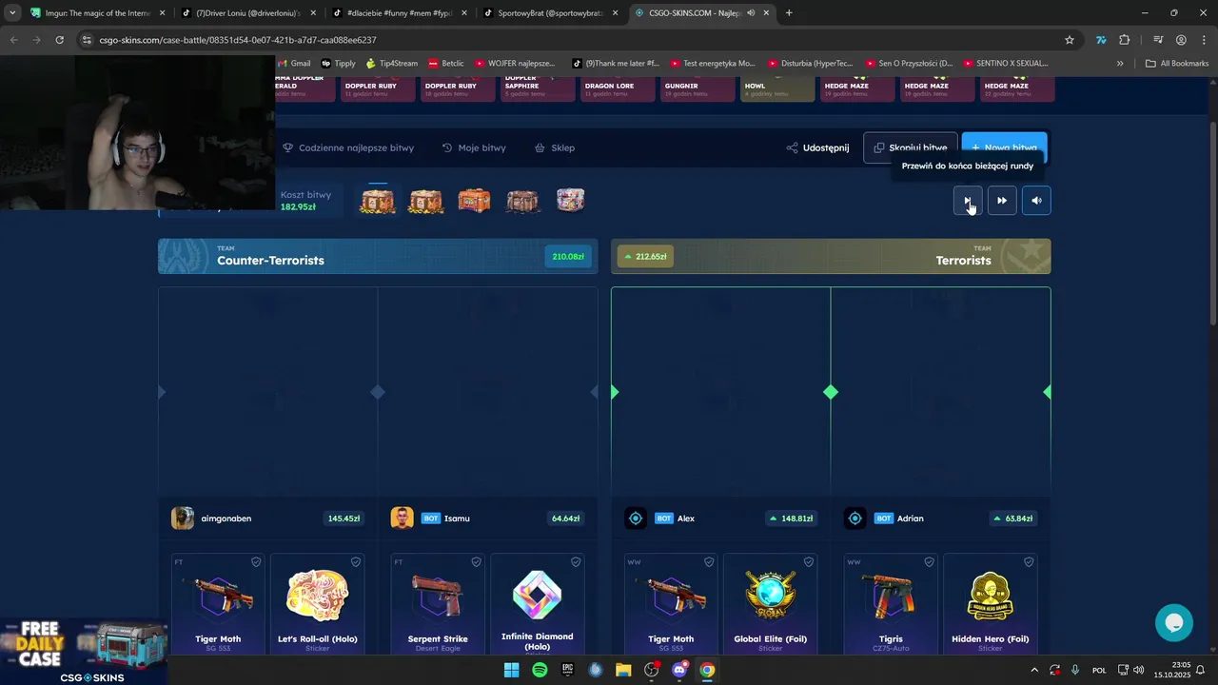Click the shield icon on Global Elite (Foil)
The image size is (1218, 685).
(809, 562)
